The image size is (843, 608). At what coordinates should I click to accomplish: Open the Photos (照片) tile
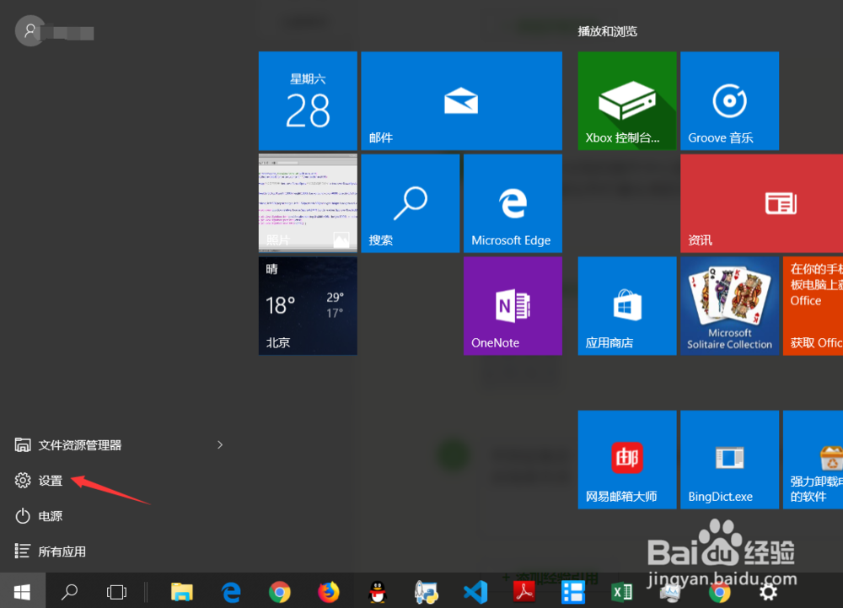point(308,203)
